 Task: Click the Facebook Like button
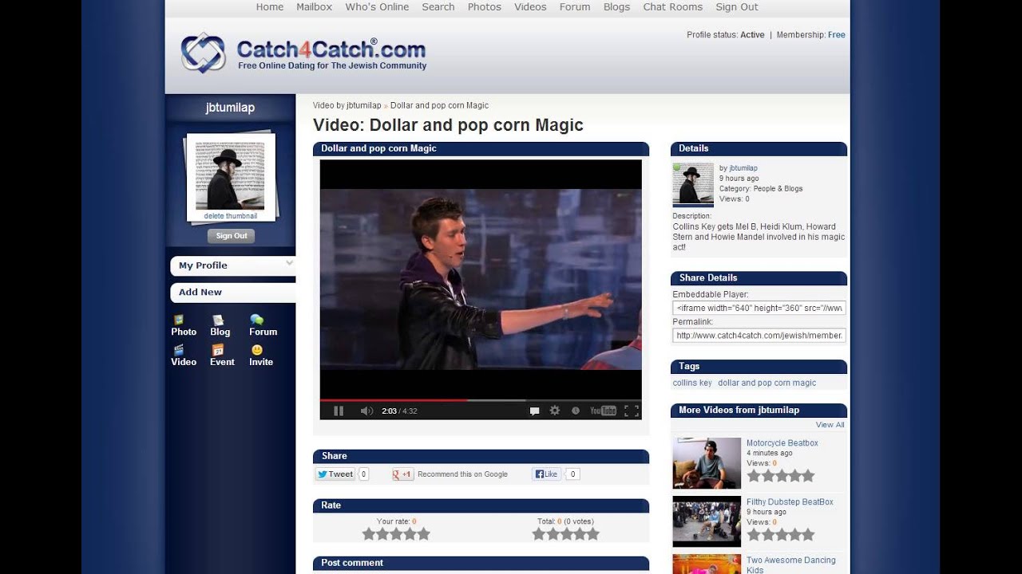[547, 474]
